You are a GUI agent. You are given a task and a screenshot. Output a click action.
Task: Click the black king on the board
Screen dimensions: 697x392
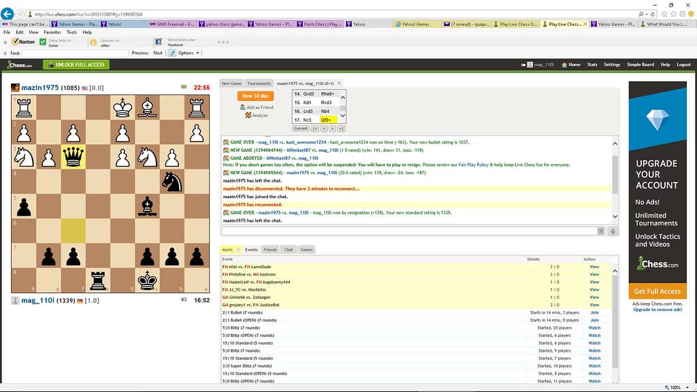coord(147,280)
